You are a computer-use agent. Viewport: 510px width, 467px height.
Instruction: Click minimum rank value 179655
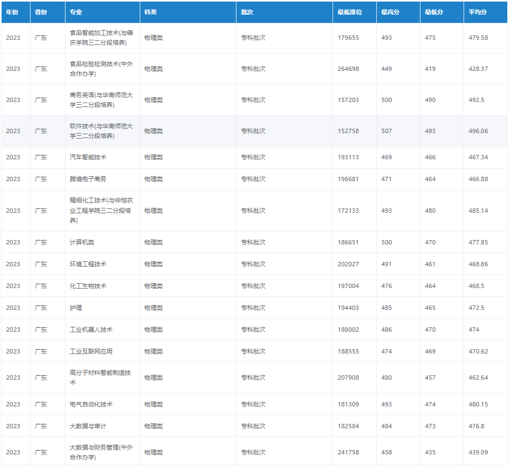(x=348, y=38)
